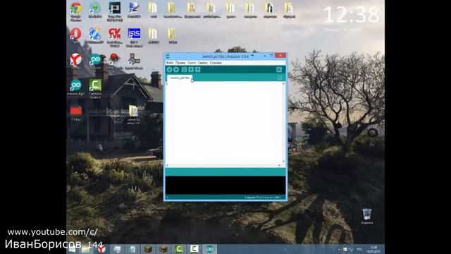Select the gray joystick-shaped desktop shortcut
The image size is (451, 254).
point(134,61)
